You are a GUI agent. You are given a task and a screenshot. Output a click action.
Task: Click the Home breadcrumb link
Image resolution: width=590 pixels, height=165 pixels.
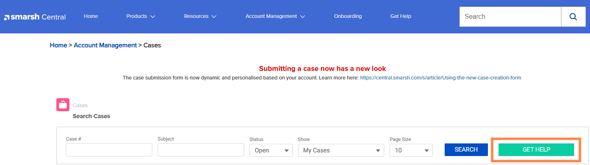point(58,45)
